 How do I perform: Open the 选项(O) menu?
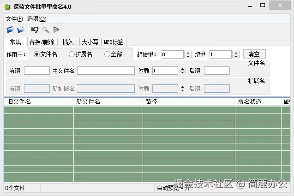(x=36, y=19)
